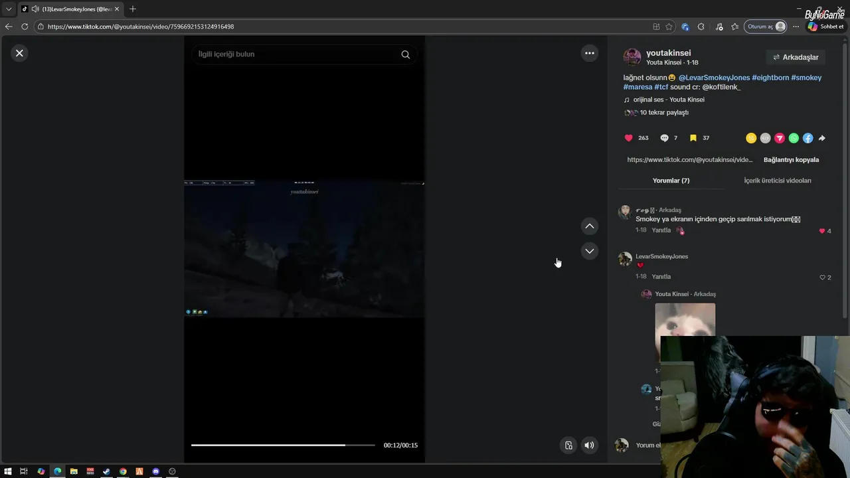Like the comment with 4 likes
850x478 pixels.
(x=822, y=231)
